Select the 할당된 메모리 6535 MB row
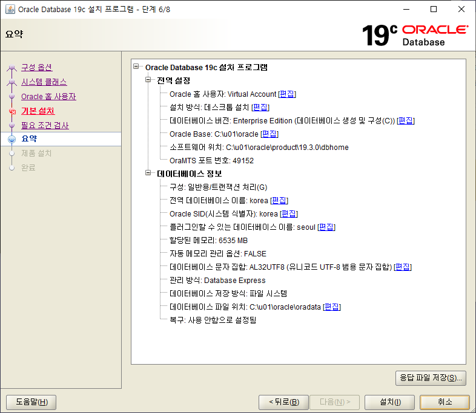 [208, 241]
